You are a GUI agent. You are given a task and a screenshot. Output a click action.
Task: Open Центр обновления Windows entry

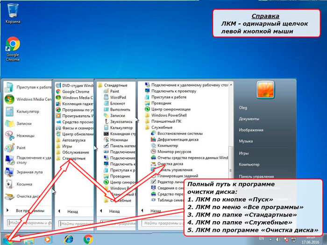click(x=75, y=134)
